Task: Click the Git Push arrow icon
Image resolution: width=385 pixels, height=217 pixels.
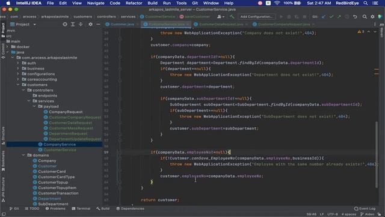Action: click(x=339, y=17)
